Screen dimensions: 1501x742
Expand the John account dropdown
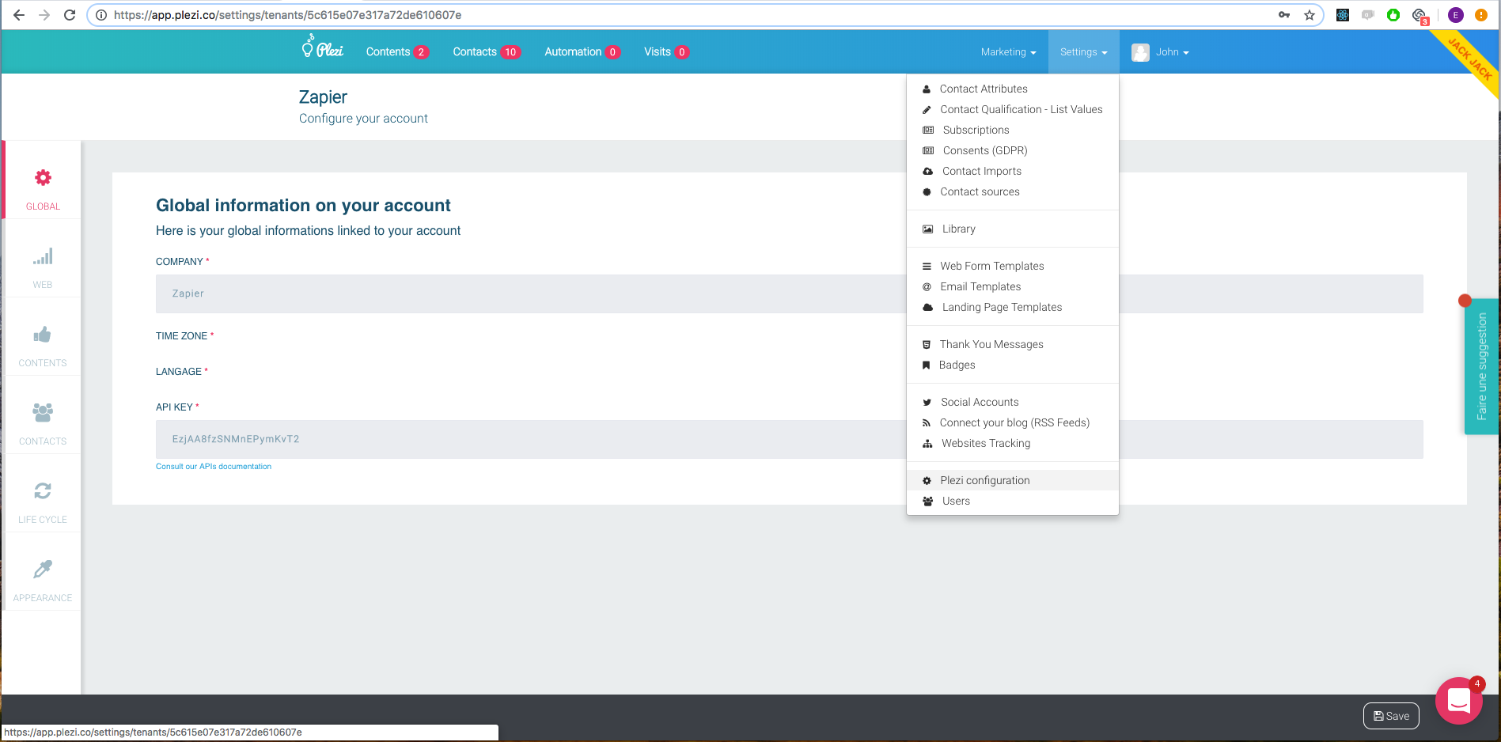[x=1172, y=52]
